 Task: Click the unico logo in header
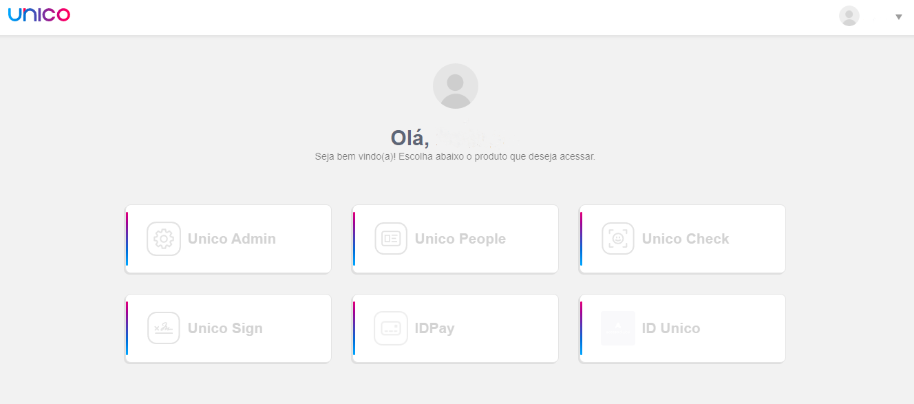click(39, 14)
